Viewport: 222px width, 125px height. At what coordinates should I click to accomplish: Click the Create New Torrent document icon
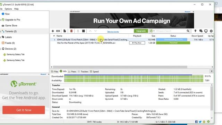tap(65, 31)
